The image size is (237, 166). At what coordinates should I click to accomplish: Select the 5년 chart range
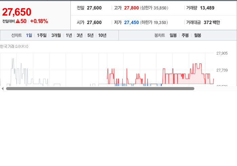[90, 35]
